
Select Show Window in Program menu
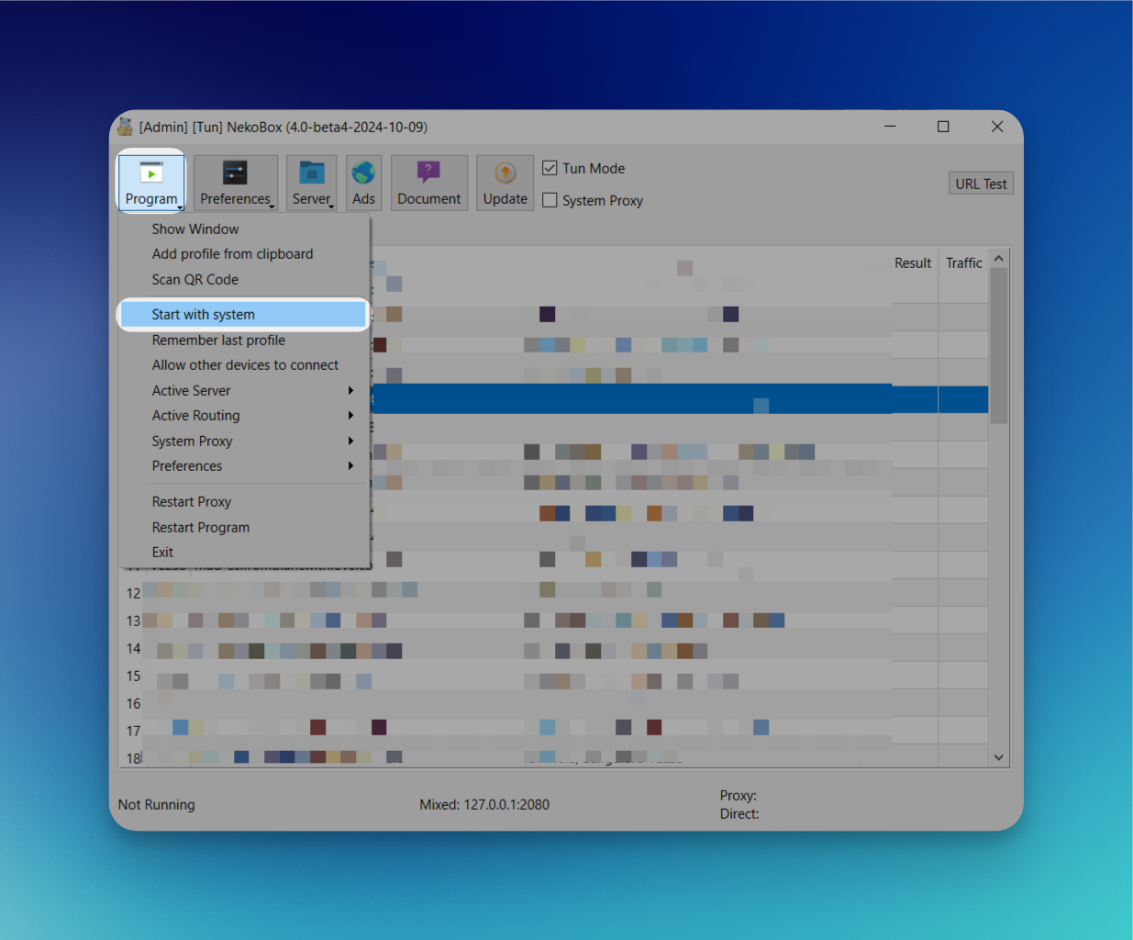(x=244, y=229)
